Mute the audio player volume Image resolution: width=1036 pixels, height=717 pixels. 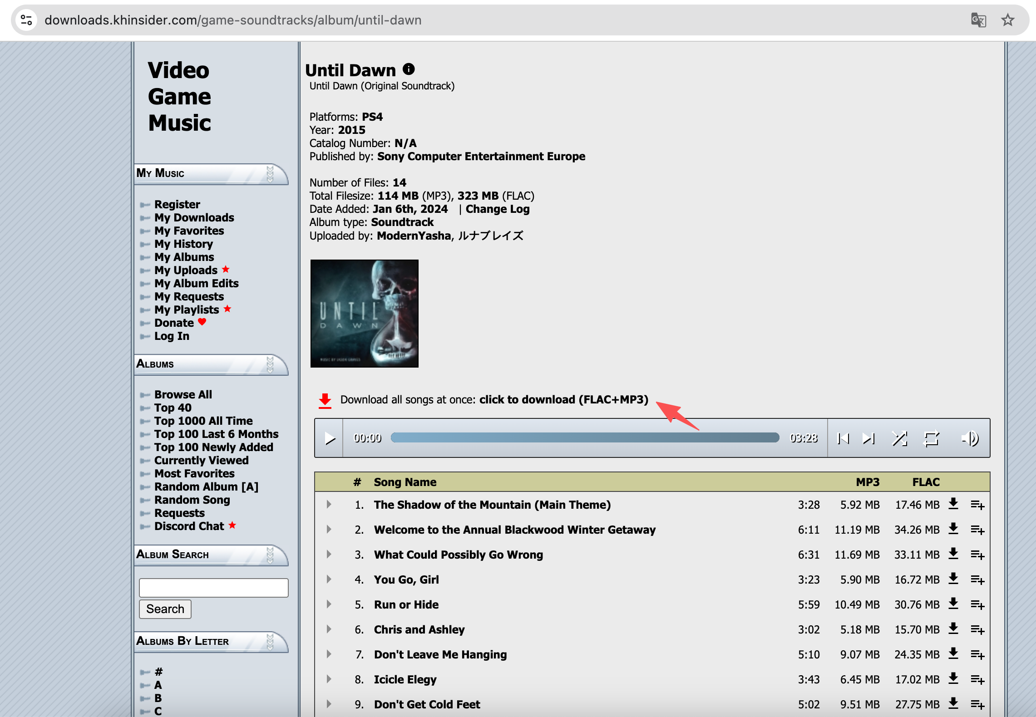click(970, 438)
